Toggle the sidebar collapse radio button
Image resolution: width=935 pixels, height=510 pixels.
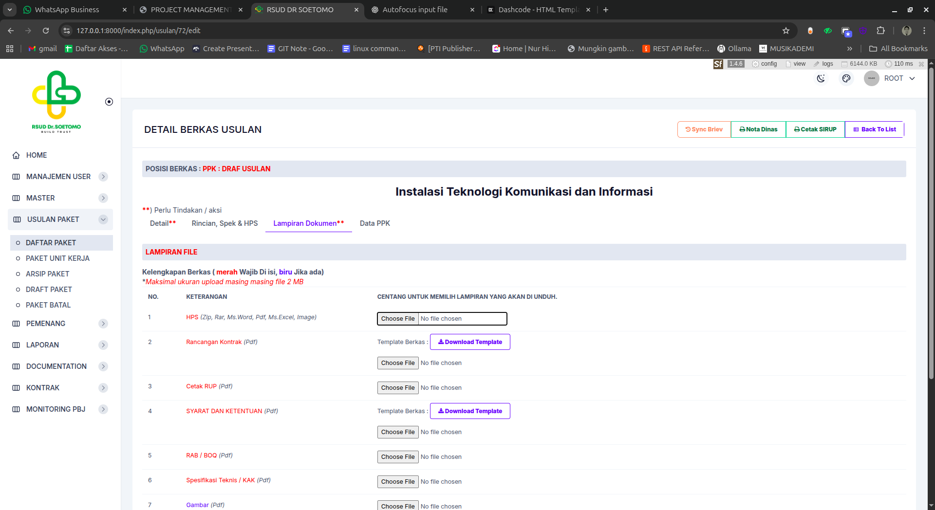pyautogui.click(x=109, y=102)
